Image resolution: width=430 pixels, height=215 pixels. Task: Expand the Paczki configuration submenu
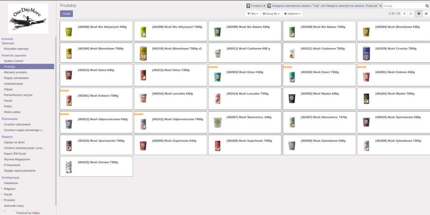8,194
